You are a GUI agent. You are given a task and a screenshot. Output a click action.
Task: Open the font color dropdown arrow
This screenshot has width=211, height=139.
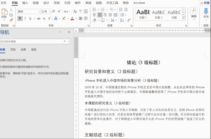coord(76,19)
